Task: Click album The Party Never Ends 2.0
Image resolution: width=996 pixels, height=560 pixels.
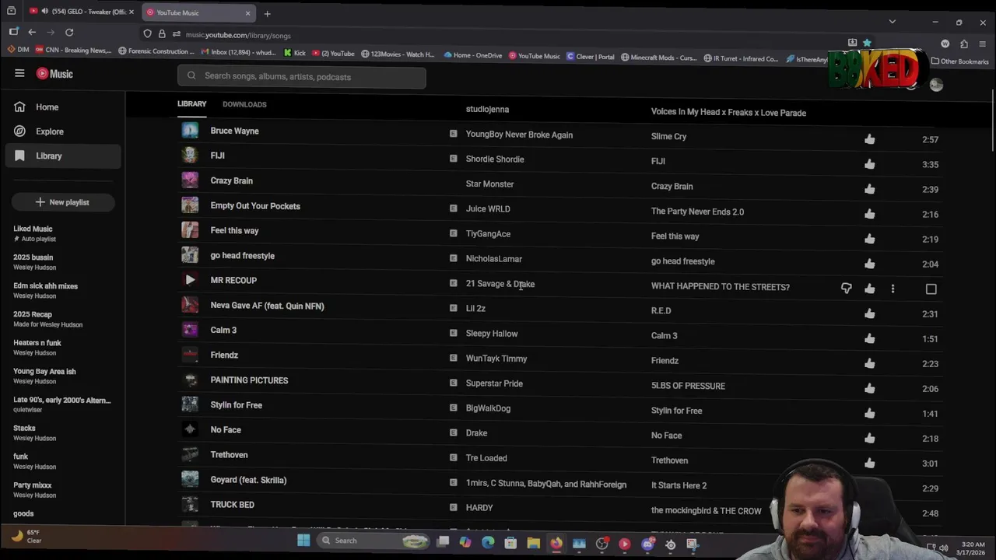Action: 697,212
